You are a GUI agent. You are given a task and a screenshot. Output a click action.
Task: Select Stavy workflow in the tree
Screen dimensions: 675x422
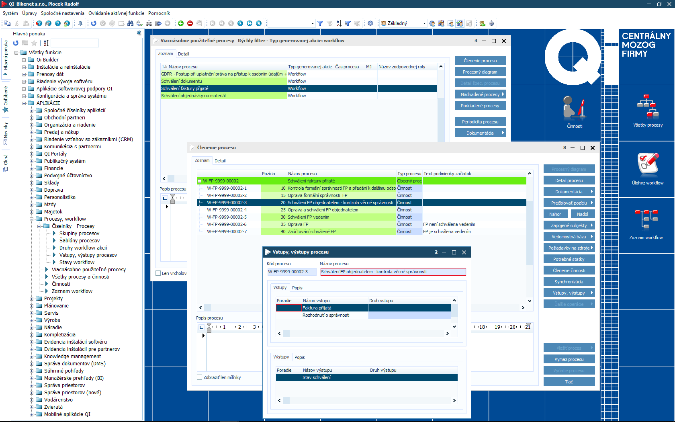click(77, 262)
